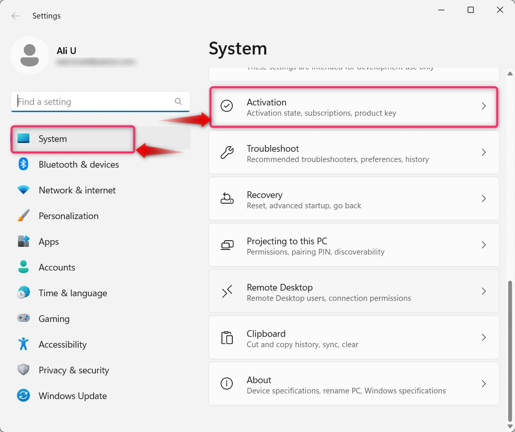Click the Clipboard icon
The image size is (515, 432).
[227, 337]
